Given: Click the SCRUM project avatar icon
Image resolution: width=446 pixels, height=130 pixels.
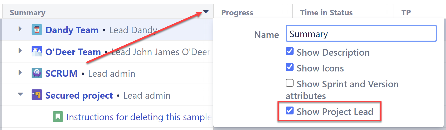Looking at the screenshot, I should pyautogui.click(x=37, y=73).
